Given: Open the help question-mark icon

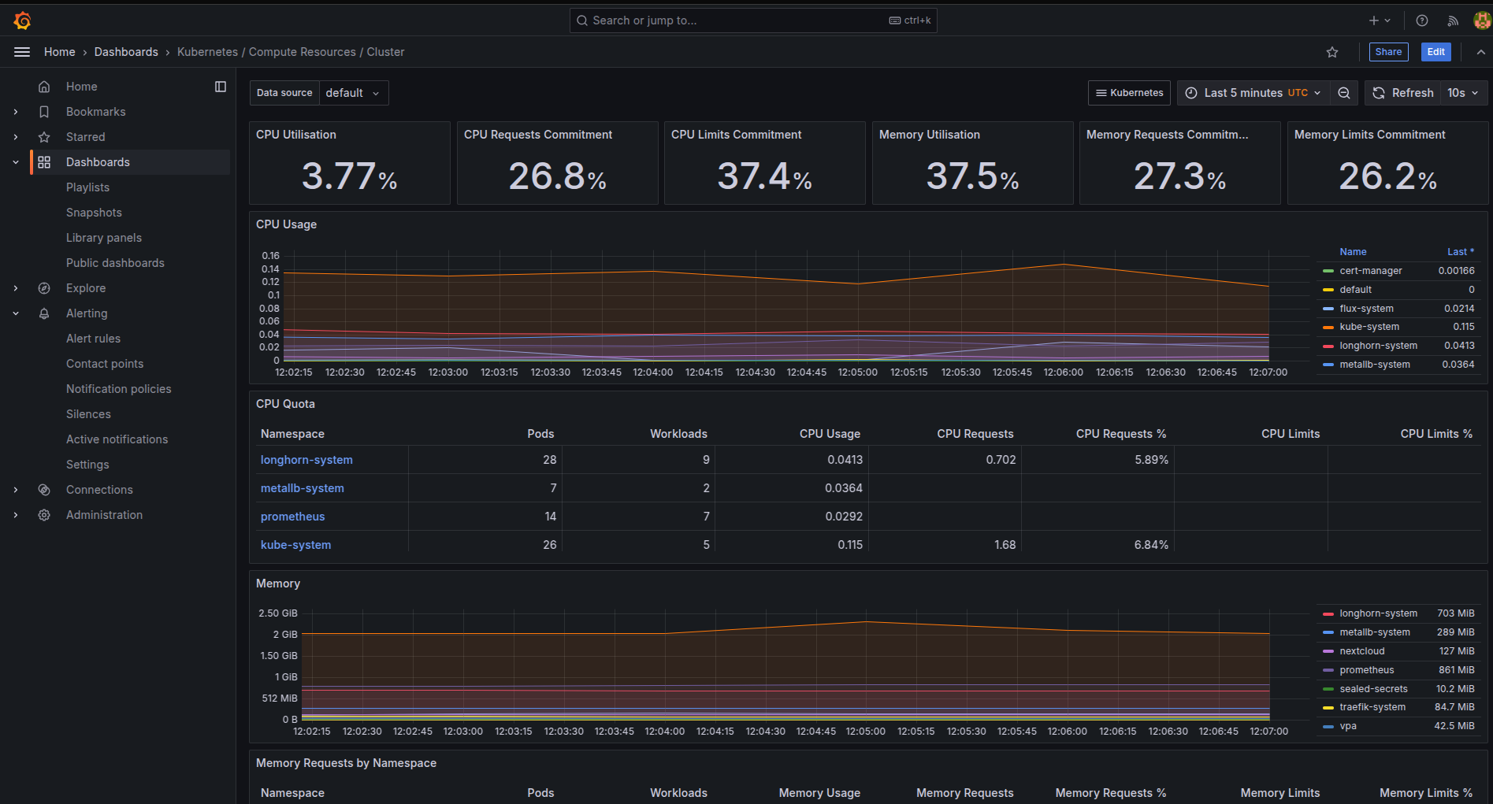Looking at the screenshot, I should pyautogui.click(x=1422, y=20).
